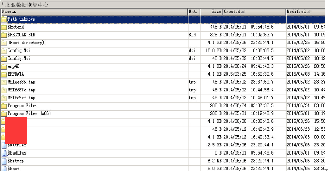Select the (Root directory) entry name
The width and height of the screenshot is (331, 171).
pyautogui.click(x=26, y=43)
